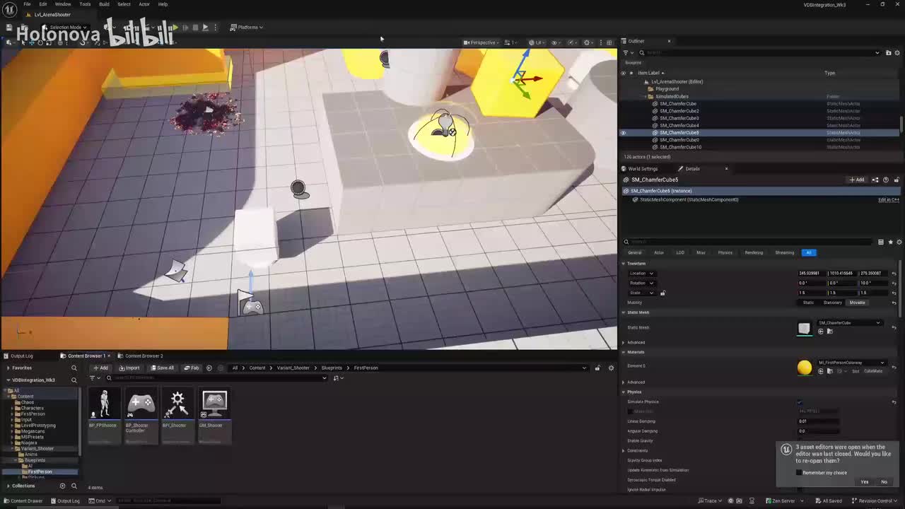Click the Content Browser settings gear icon
This screenshot has width=905, height=509.
[611, 368]
